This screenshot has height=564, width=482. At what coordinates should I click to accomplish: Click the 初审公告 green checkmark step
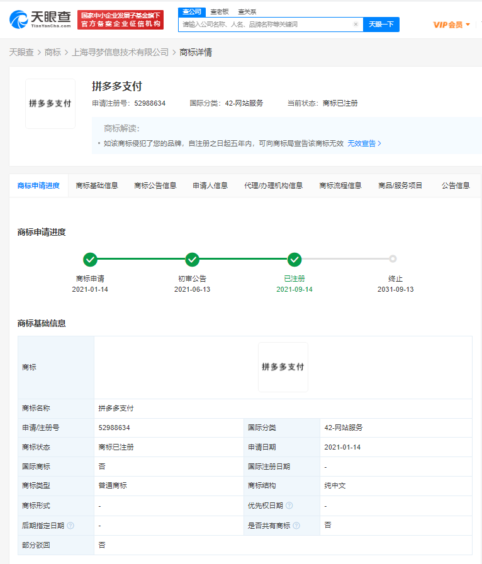192,259
